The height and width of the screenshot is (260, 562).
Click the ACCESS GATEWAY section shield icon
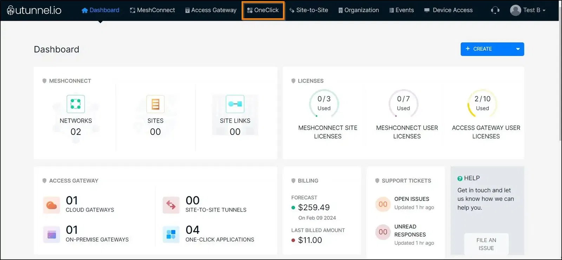coord(44,181)
